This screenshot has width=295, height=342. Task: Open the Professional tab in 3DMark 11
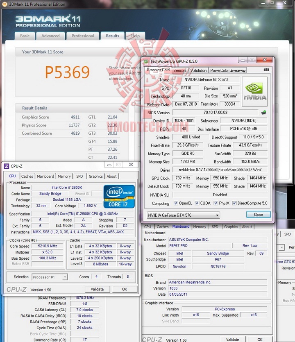pos(83,36)
